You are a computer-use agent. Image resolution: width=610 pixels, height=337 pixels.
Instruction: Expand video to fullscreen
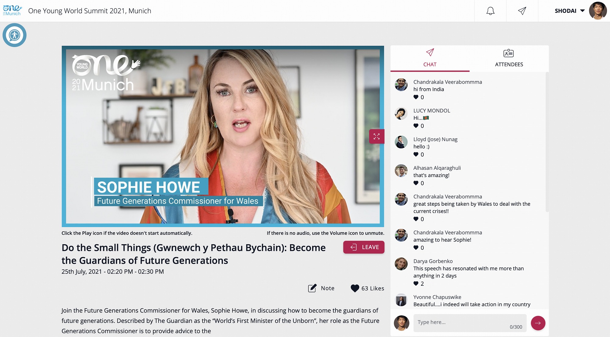[376, 136]
